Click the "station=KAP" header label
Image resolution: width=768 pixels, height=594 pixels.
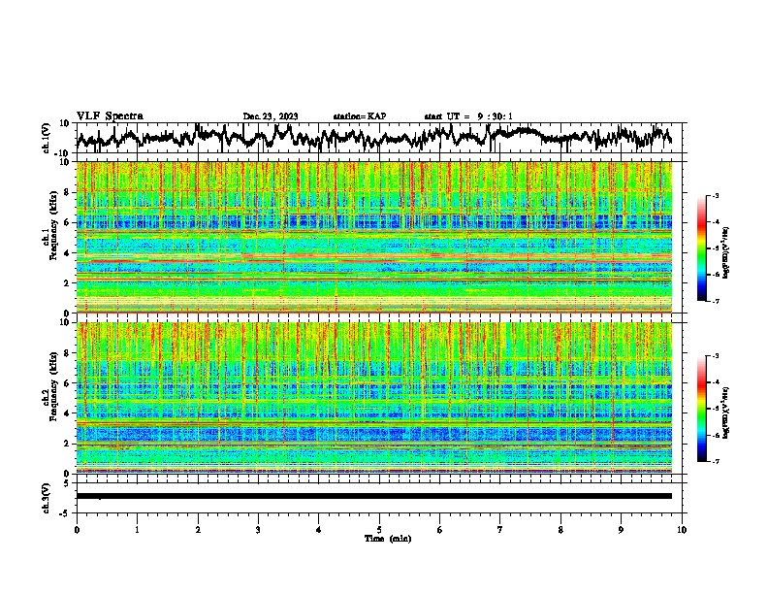[360, 116]
